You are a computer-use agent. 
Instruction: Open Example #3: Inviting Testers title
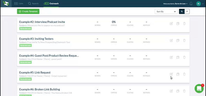point(36,39)
